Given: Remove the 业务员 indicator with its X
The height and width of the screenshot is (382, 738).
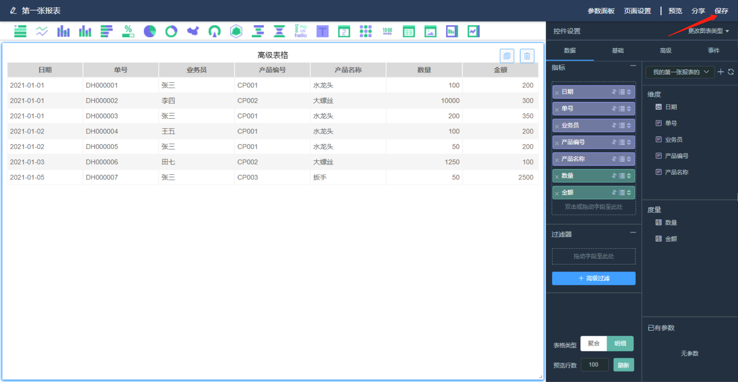Looking at the screenshot, I should (x=557, y=126).
